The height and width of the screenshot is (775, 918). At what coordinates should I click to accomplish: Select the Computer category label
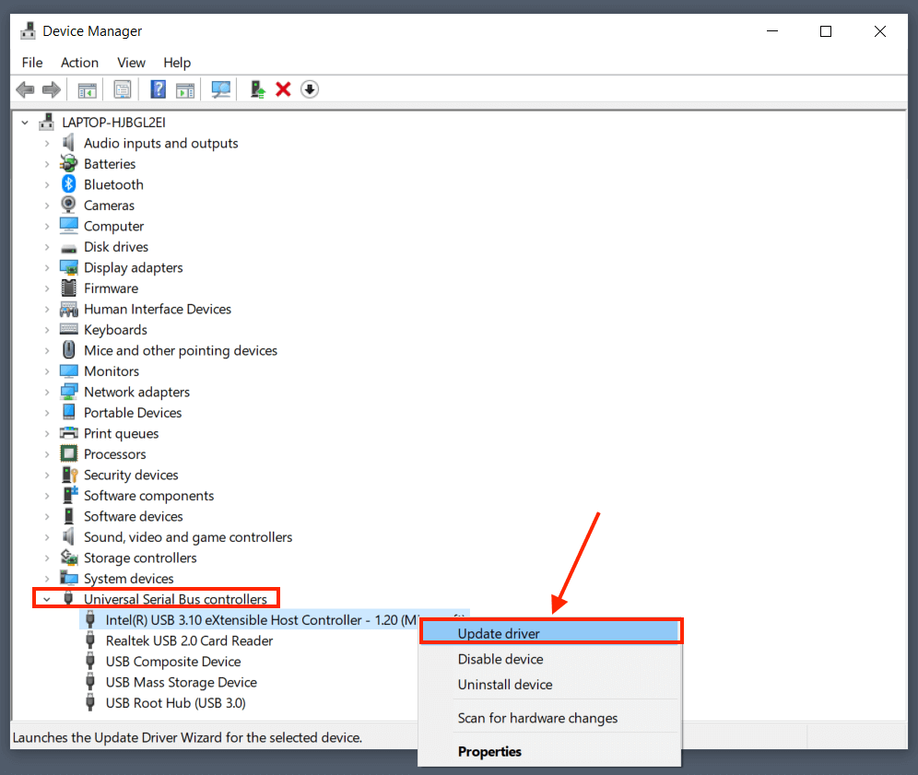(x=113, y=226)
